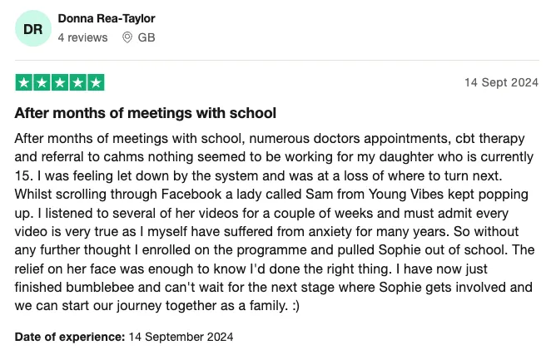Click the 14 Sept 2024 review date
The width and height of the screenshot is (551, 355).
coord(501,82)
